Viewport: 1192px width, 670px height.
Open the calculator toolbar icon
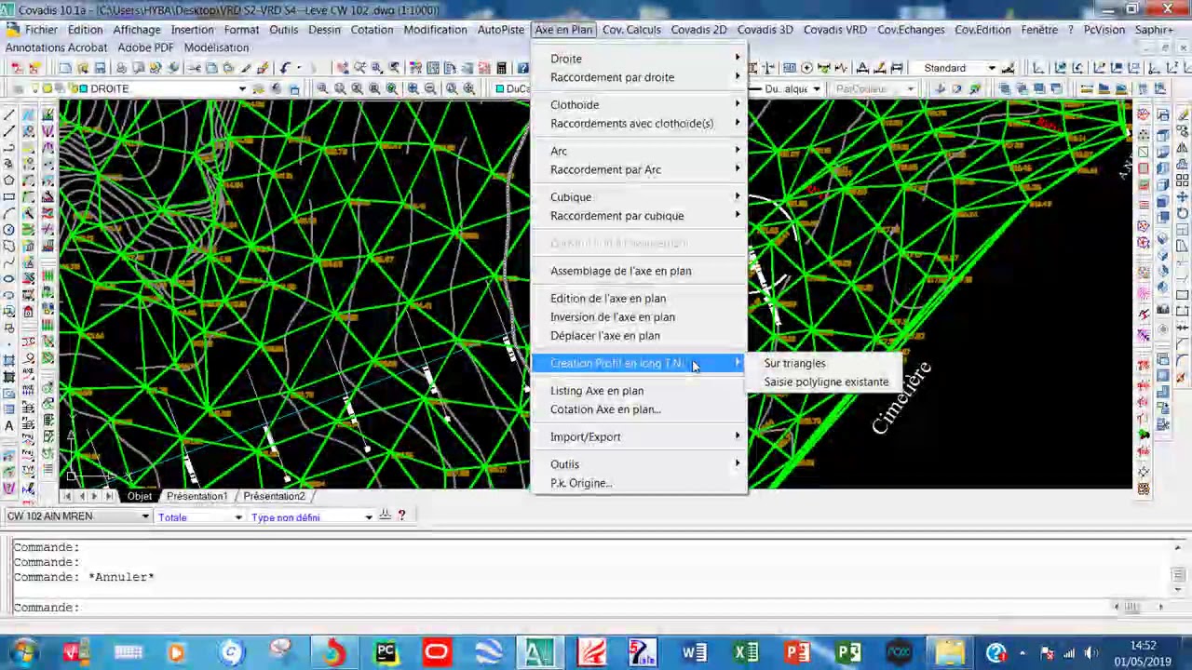pyautogui.click(x=501, y=68)
